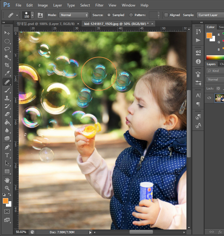This screenshot has width=224, height=236.
Task: Toggle lock transparent pixels
Action: click(218, 89)
